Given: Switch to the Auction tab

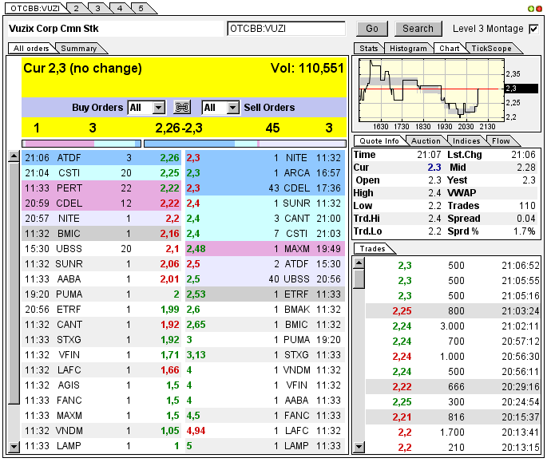Looking at the screenshot, I should [426, 141].
